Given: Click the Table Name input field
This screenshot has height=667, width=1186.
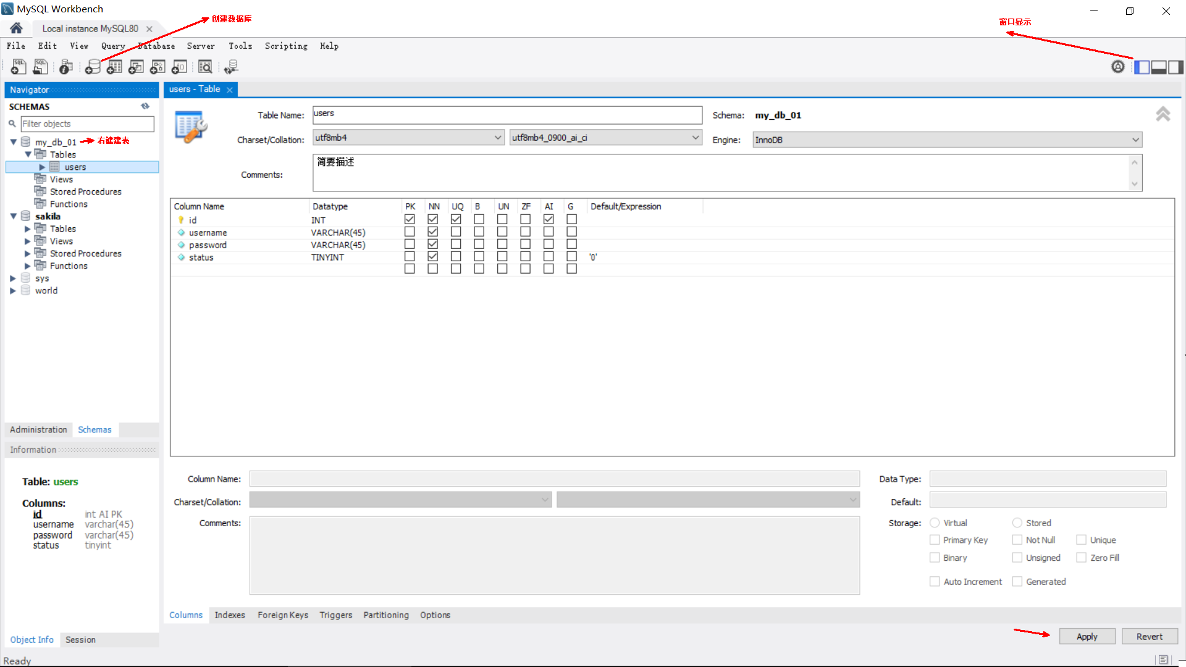Looking at the screenshot, I should [507, 115].
